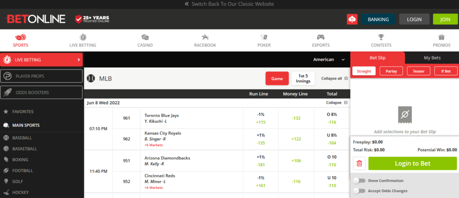
Task: Select the Straight bet type
Action: [x=364, y=71]
